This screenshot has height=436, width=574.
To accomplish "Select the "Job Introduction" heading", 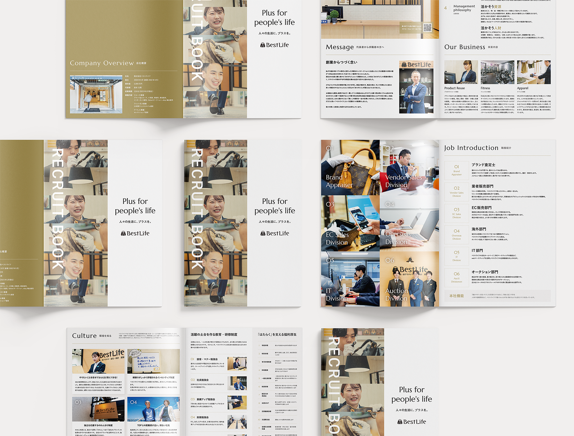I will (471, 148).
